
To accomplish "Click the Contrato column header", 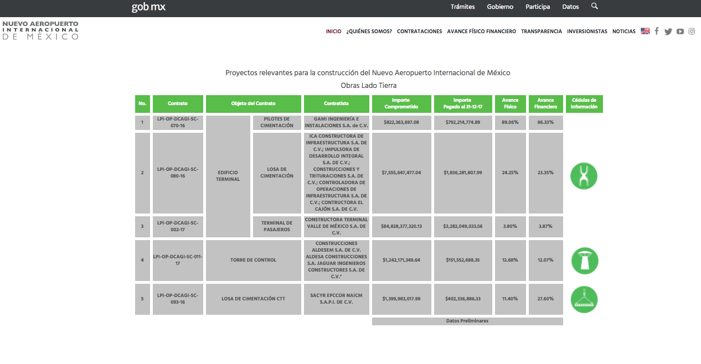I will click(x=178, y=104).
